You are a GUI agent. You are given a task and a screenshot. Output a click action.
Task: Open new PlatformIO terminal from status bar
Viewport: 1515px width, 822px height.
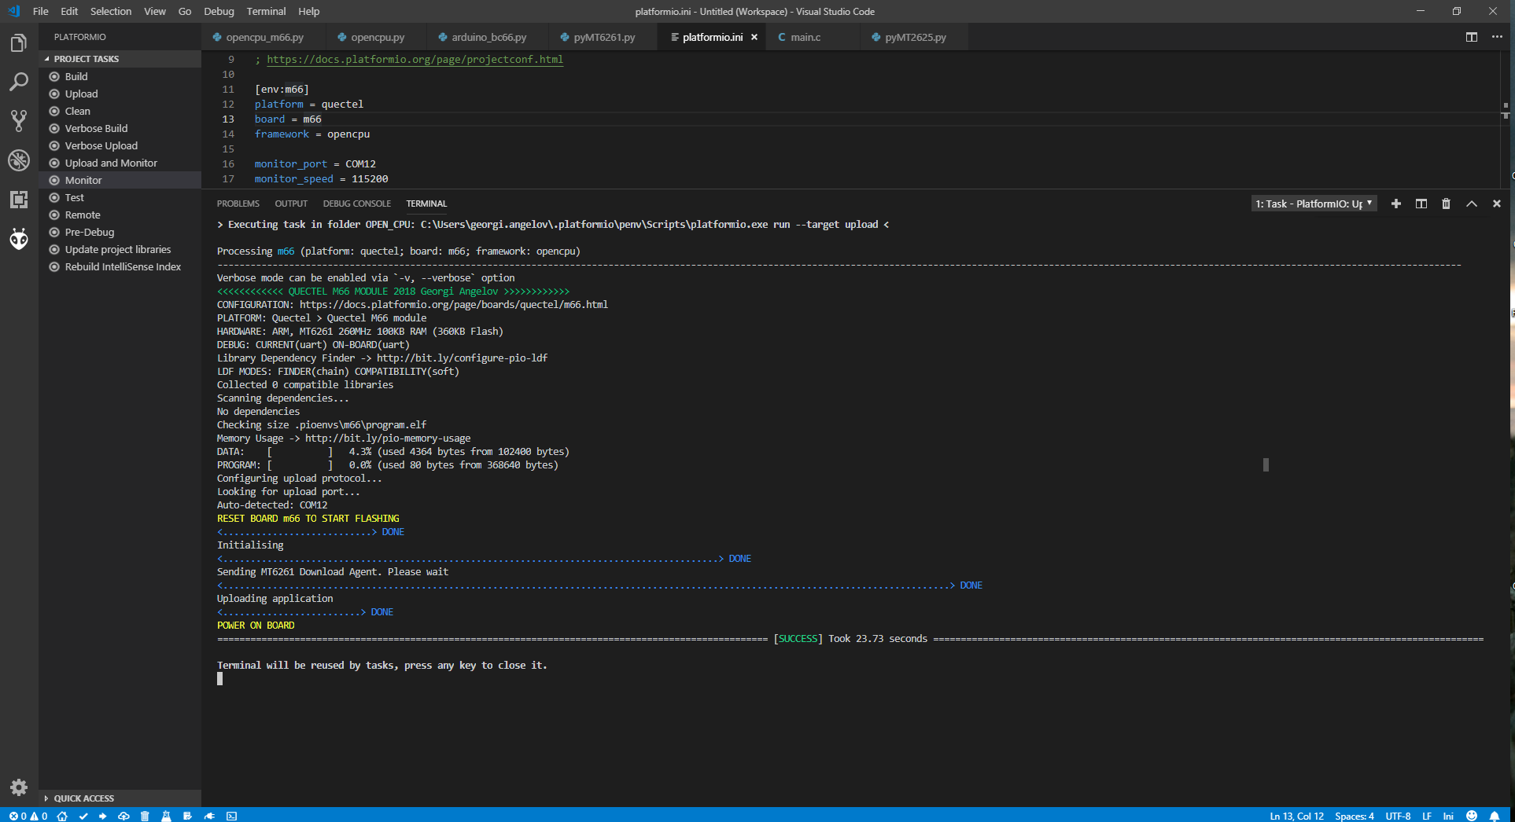coord(231,816)
